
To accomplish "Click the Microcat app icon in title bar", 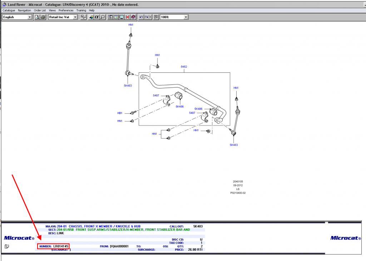I will (x=4, y=4).
